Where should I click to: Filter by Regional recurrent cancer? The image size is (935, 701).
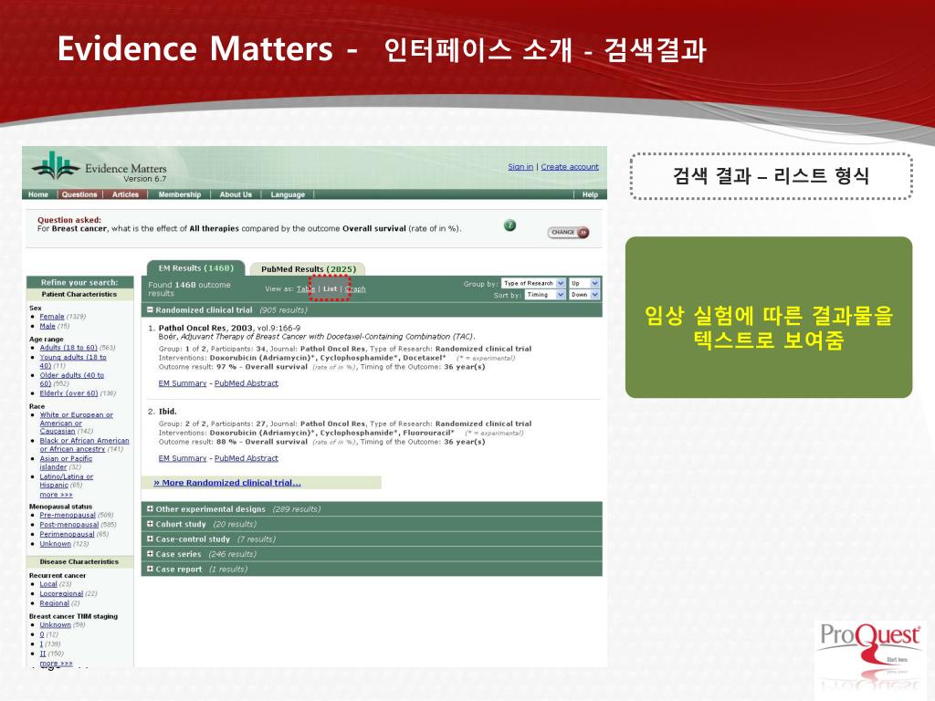pos(54,603)
